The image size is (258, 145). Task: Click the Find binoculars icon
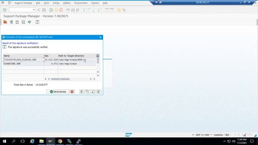[73, 10]
